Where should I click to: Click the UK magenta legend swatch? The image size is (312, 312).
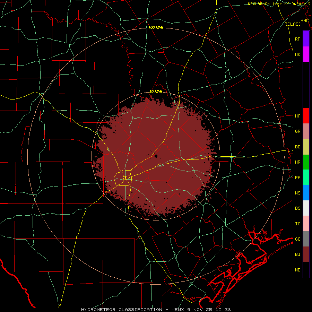coord(306,54)
